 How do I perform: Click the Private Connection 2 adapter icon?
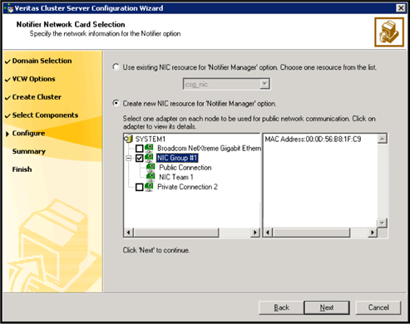149,187
